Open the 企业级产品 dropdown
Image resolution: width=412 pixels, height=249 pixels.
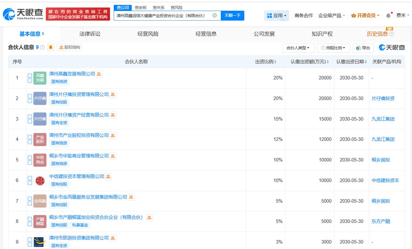332,15
